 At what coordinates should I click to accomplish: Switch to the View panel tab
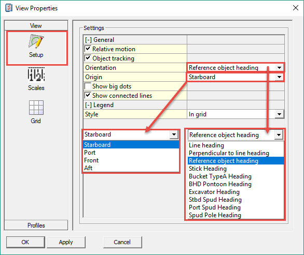pos(36,25)
